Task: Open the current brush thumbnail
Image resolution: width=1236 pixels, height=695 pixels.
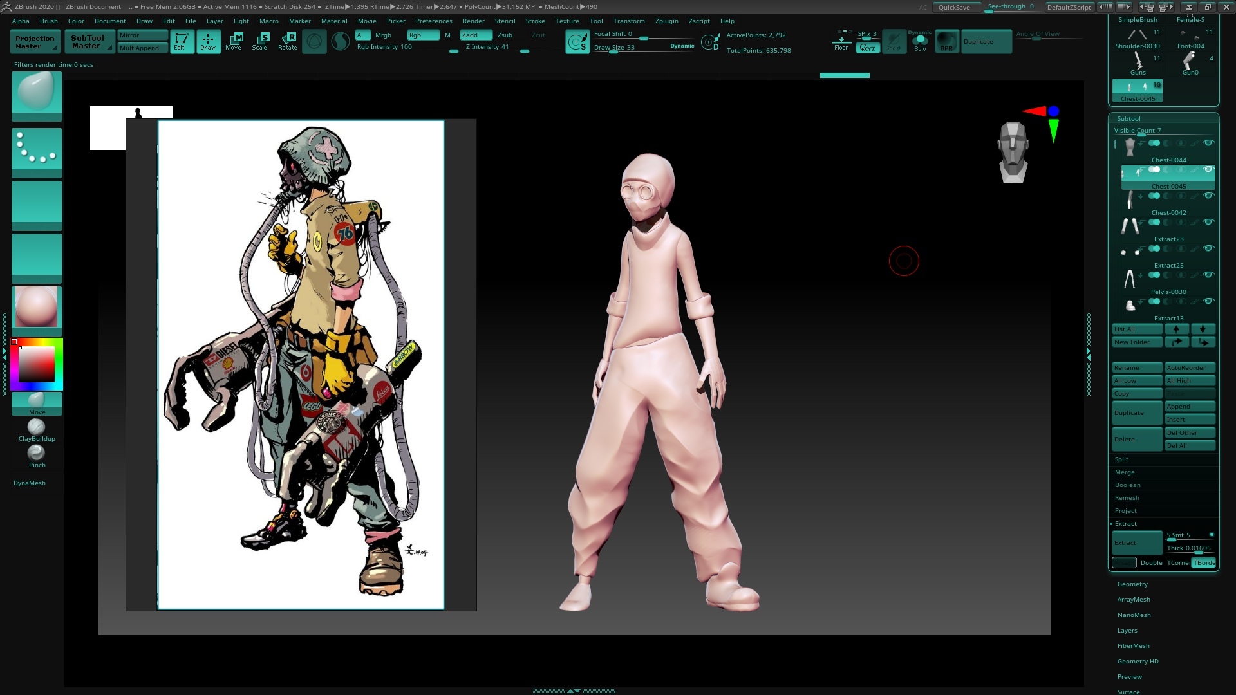Action: tap(37, 95)
